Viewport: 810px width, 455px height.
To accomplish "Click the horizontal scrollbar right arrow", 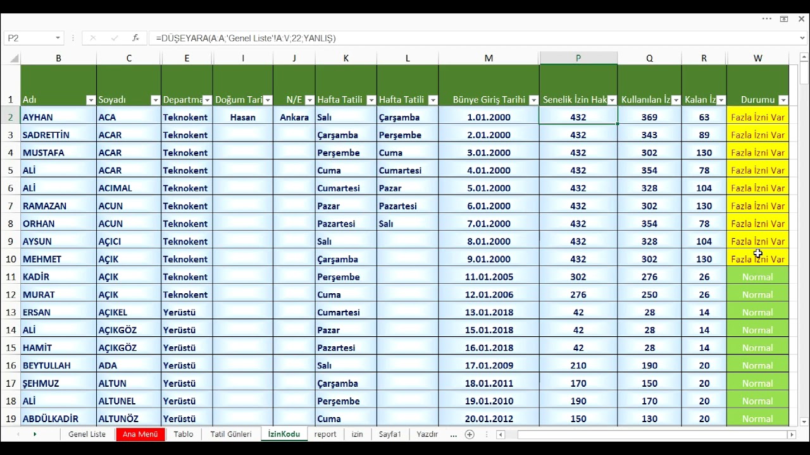I will click(x=791, y=434).
